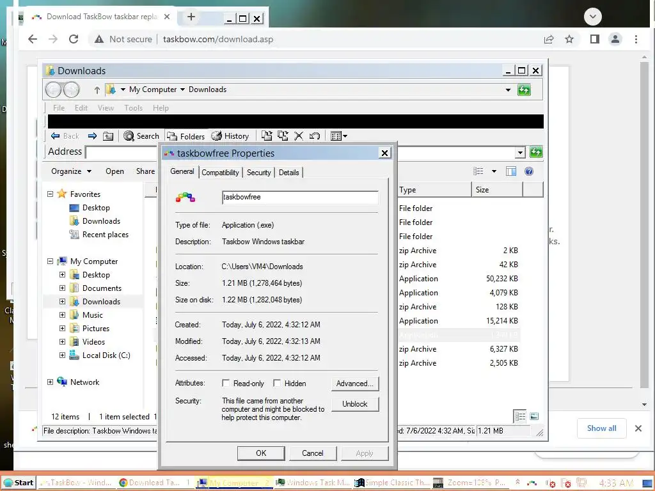Screen dimensions: 655x491
Task: Switch to details view icon in status area
Action: tap(520, 416)
